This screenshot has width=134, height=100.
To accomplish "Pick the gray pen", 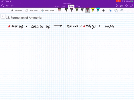I will (82, 10).
